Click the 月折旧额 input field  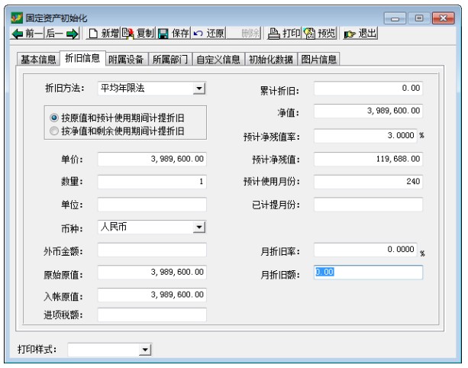point(368,273)
